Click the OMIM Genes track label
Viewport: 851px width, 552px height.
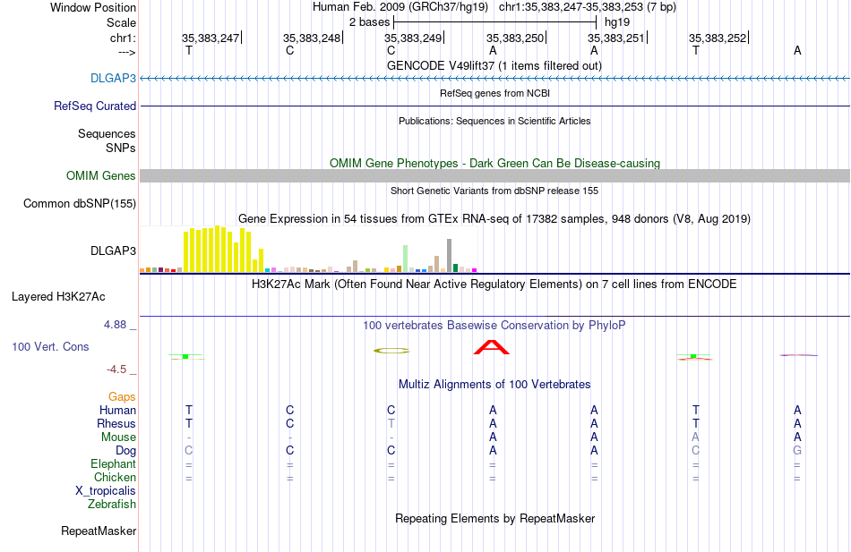pyautogui.click(x=100, y=175)
